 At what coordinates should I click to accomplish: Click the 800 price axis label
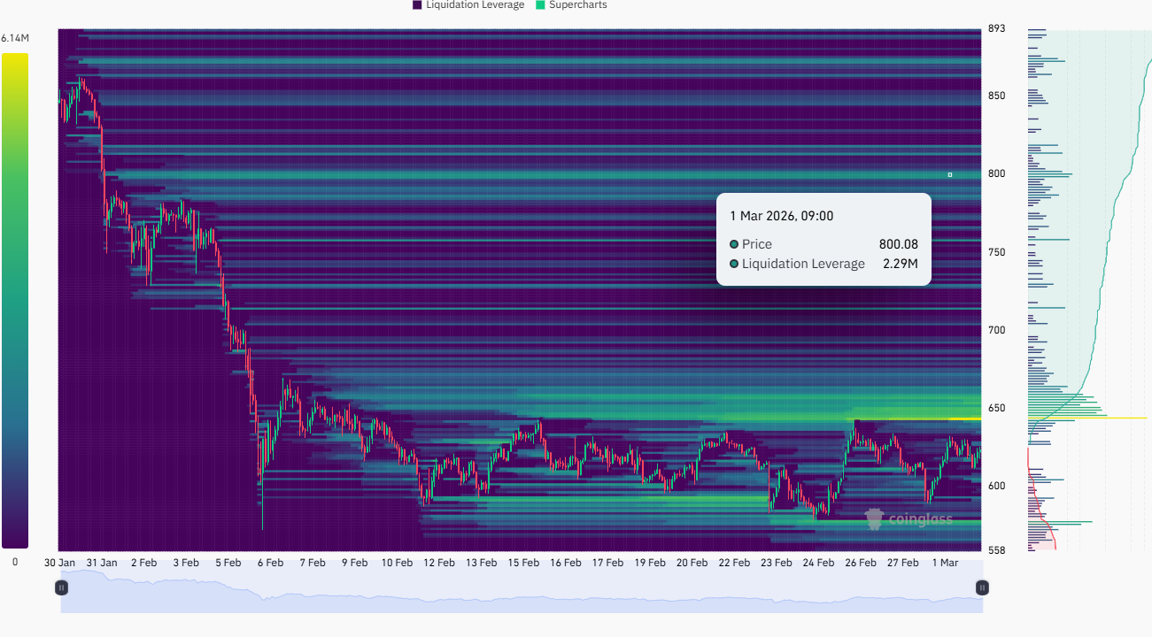pyautogui.click(x=996, y=173)
